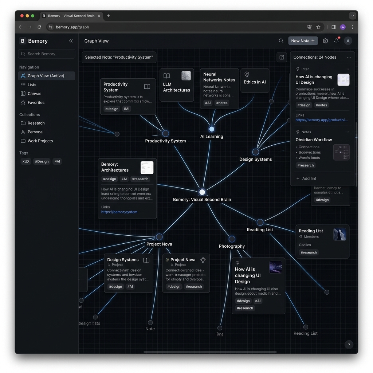Screen dimensions: 373x373
Task: Open the browser profile avatar
Action: pos(343,27)
